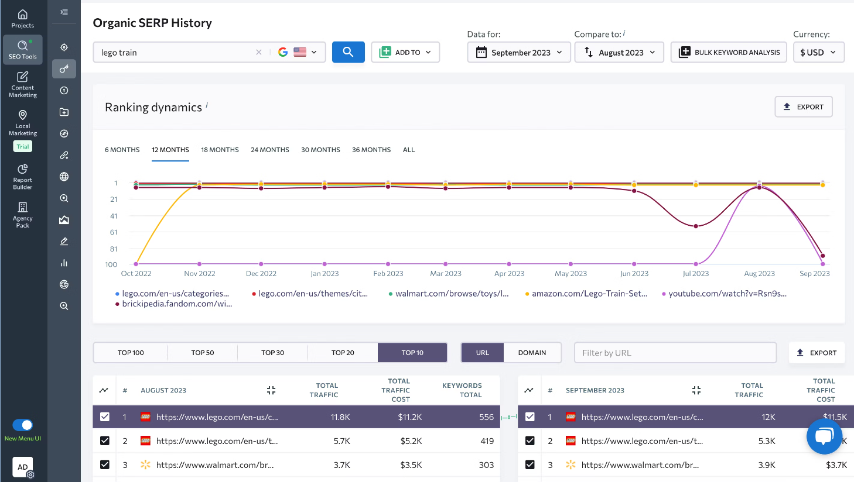Switch to the 24 MONTHS tab
This screenshot has height=482, width=854.
pos(270,150)
